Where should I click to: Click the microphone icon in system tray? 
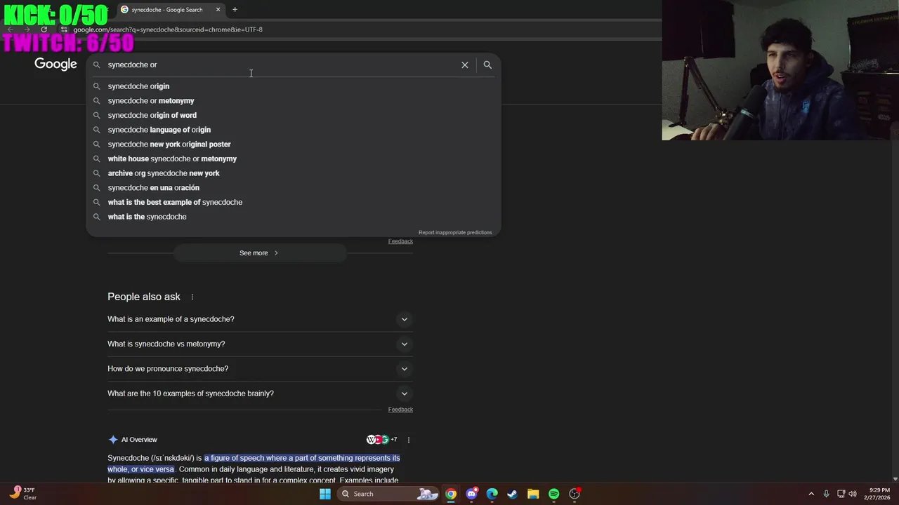(x=826, y=494)
